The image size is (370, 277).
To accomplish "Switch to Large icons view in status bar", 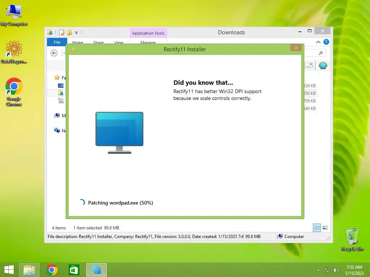I will point(325,228).
